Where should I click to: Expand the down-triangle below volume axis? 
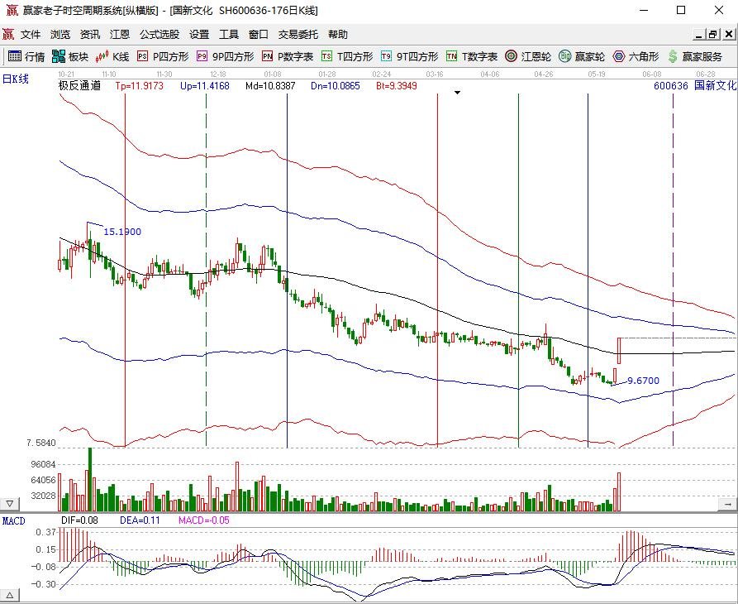click(x=10, y=504)
